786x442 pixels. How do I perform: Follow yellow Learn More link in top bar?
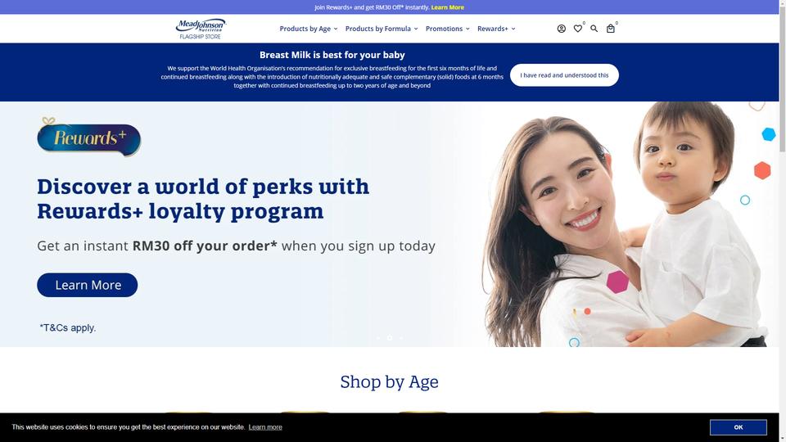(448, 7)
